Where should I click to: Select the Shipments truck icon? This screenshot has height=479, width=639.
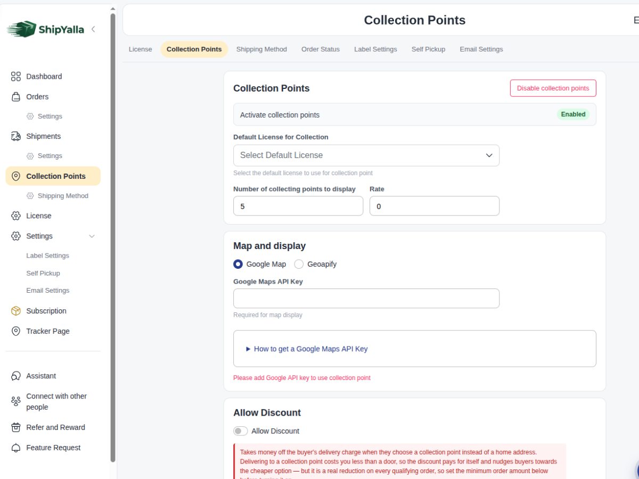tap(16, 136)
